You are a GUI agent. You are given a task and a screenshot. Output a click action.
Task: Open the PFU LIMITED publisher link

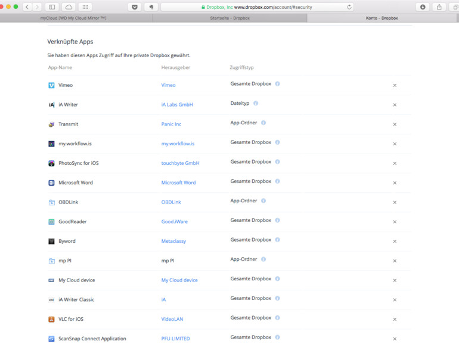pyautogui.click(x=176, y=339)
